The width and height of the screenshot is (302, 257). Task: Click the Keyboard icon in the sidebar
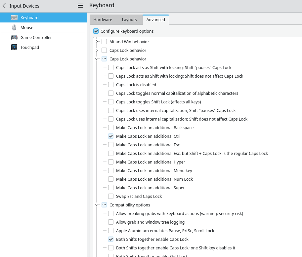(x=14, y=18)
